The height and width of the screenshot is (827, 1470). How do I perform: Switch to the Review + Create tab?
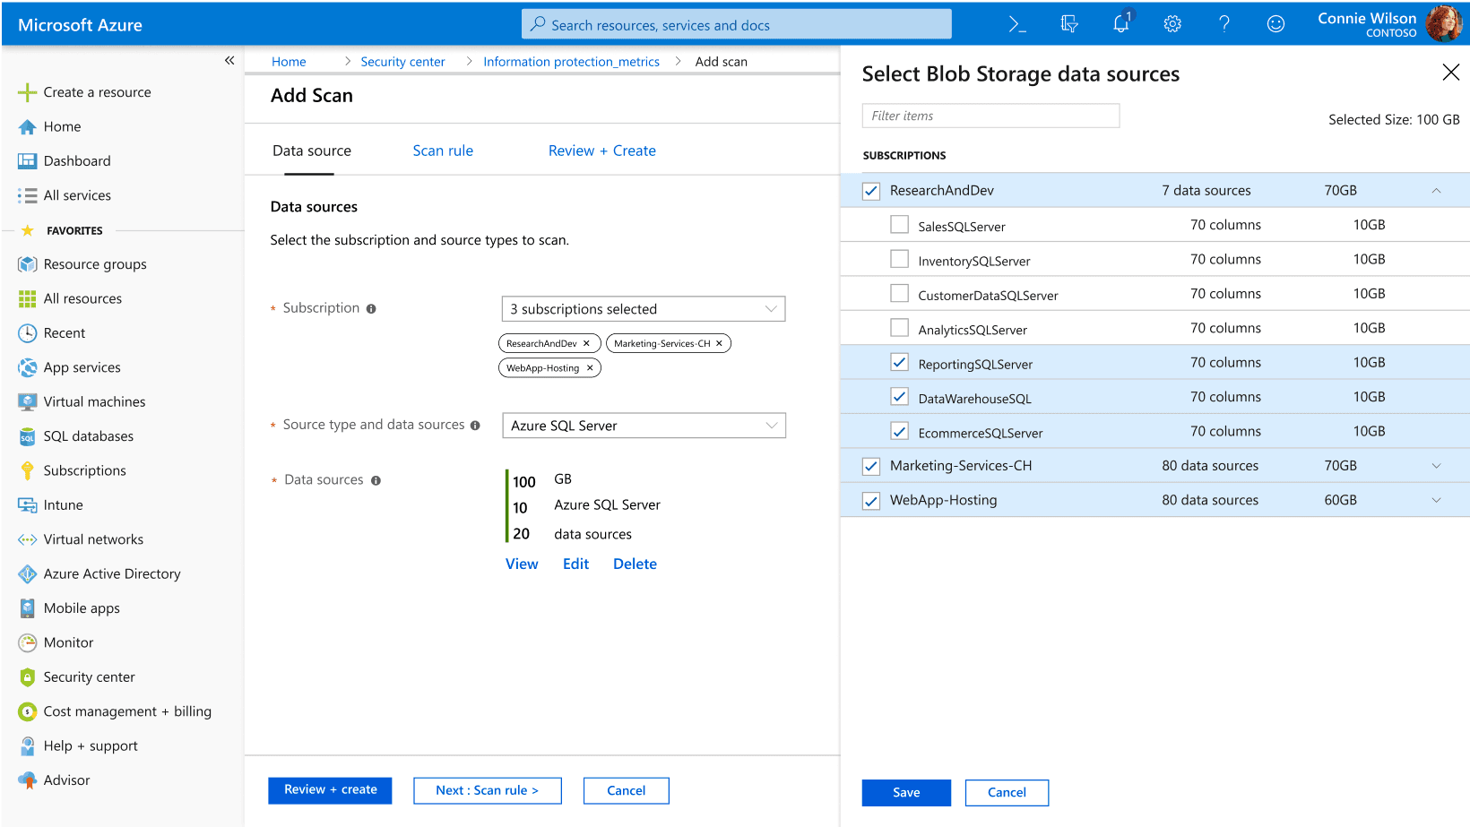click(x=602, y=151)
